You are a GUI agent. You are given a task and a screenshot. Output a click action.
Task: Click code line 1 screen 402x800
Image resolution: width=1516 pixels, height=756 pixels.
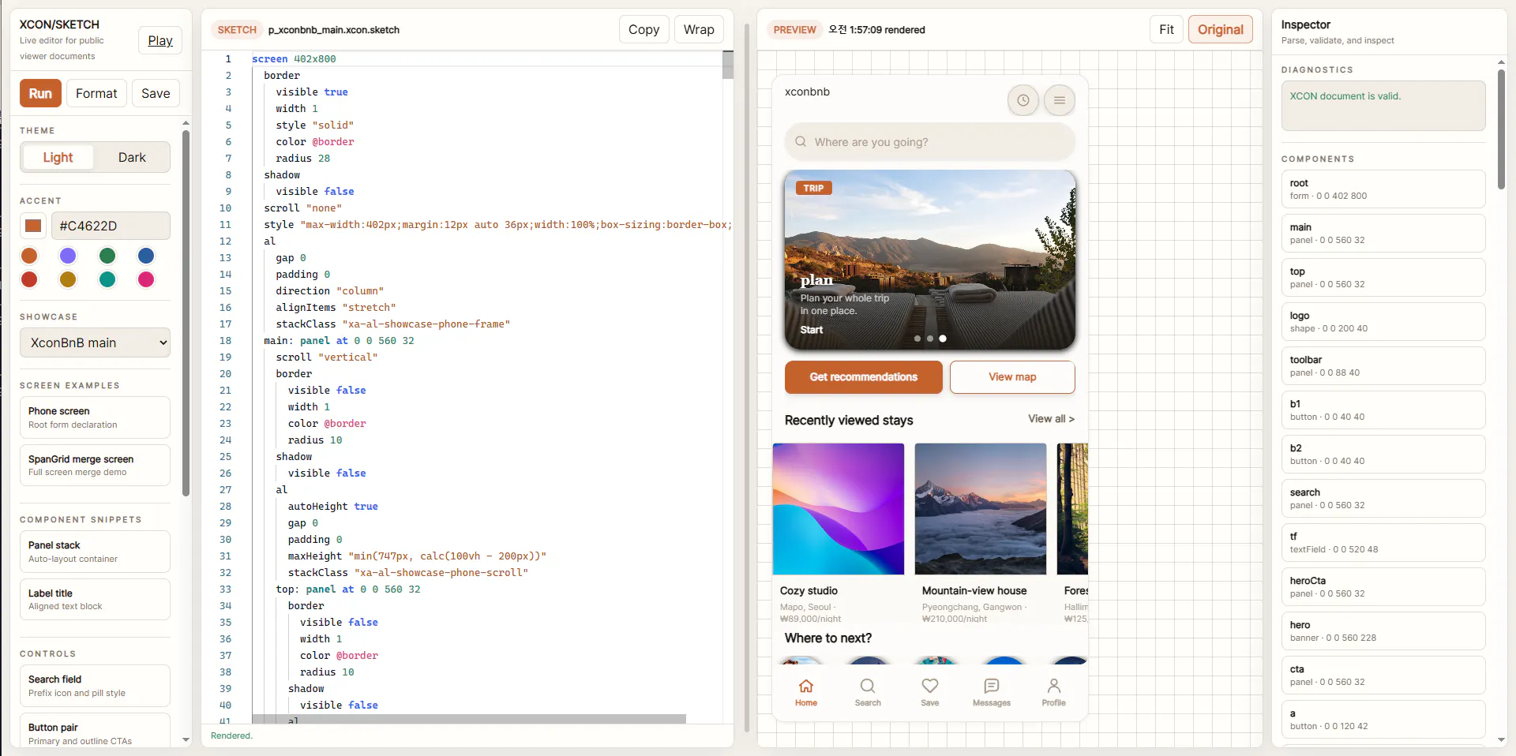coord(294,59)
